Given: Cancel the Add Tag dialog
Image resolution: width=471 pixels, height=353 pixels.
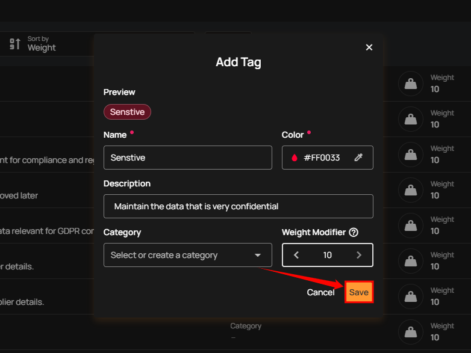Looking at the screenshot, I should tap(320, 292).
